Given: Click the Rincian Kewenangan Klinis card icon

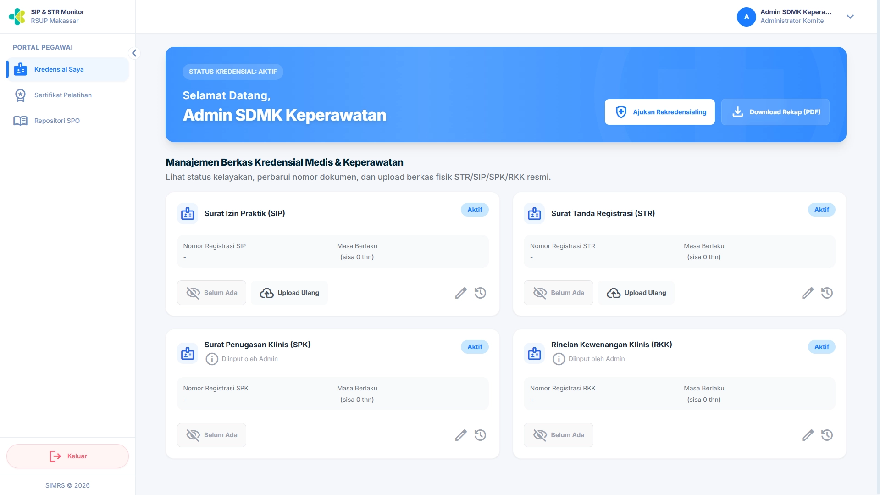Looking at the screenshot, I should (534, 353).
